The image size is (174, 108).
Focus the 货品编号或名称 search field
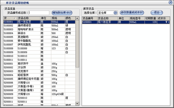point(39,13)
